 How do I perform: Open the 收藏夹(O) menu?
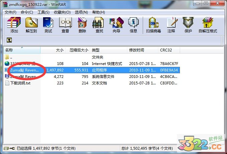(62, 12)
